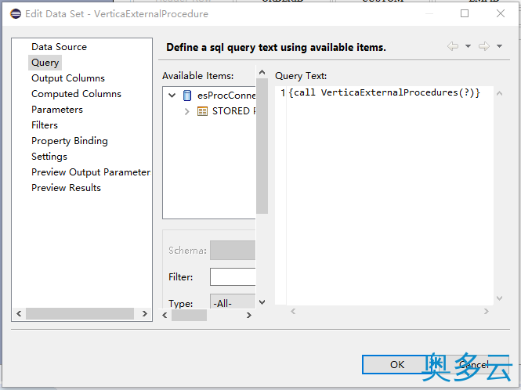Click the Query Text scroll-right arrow
This screenshot has width=521, height=390.
point(487,311)
